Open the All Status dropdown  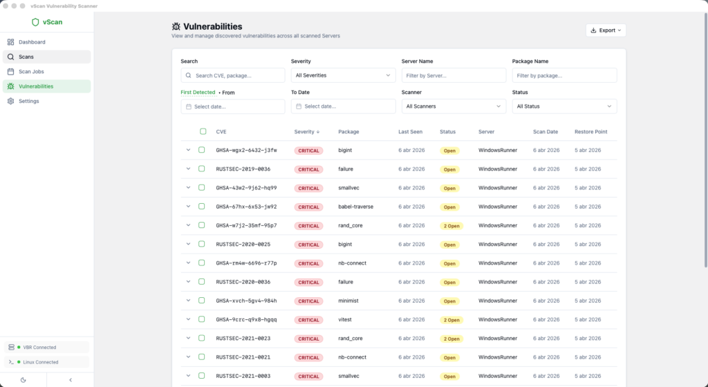coord(564,106)
